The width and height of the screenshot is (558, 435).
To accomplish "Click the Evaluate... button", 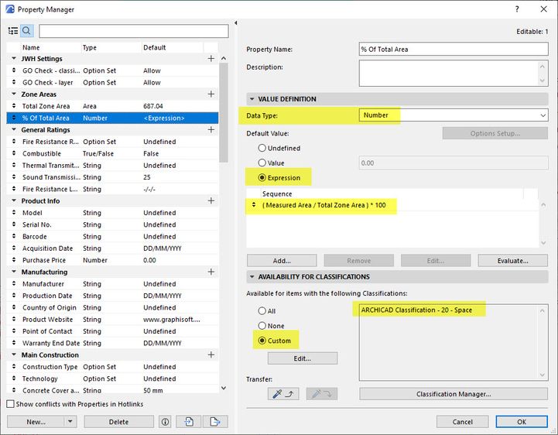I will (513, 261).
